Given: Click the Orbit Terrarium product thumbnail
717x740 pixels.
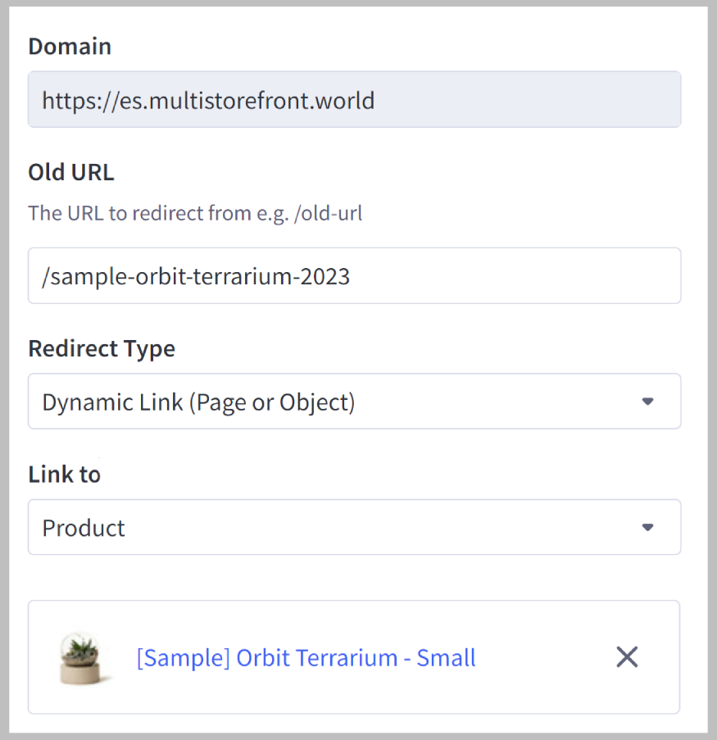Looking at the screenshot, I should (79, 656).
